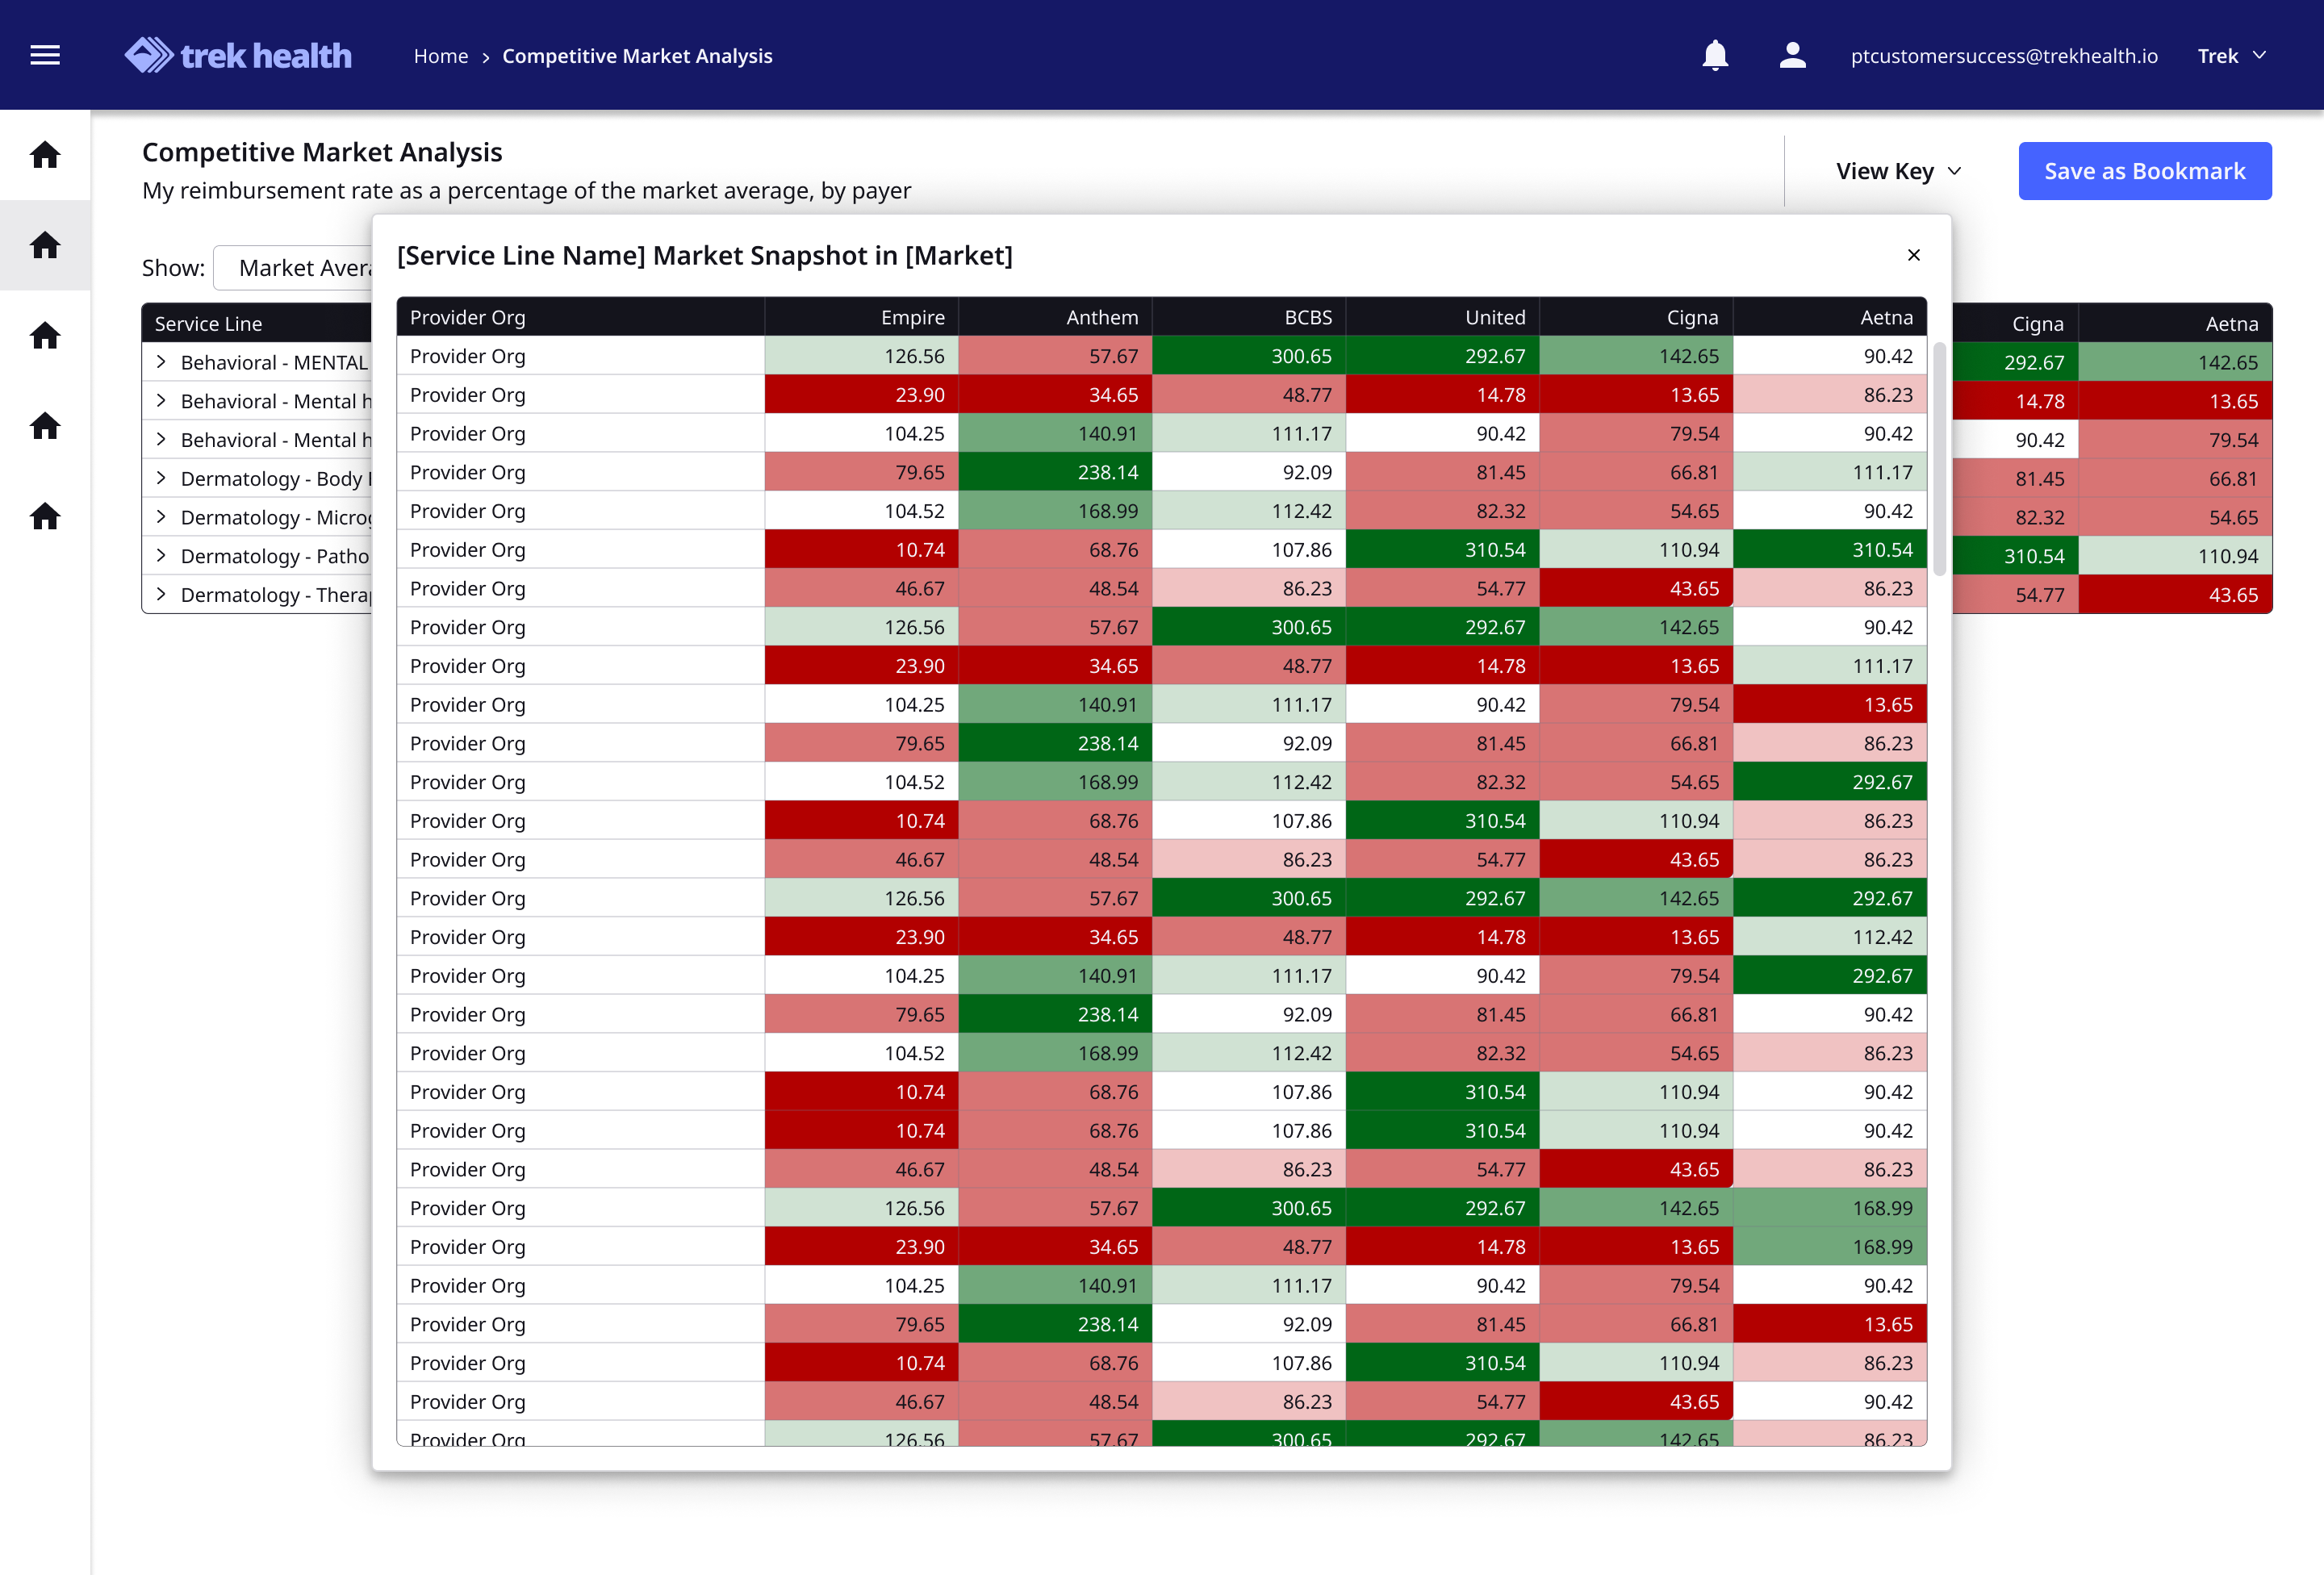This screenshot has width=2324, height=1575.
Task: Click Anthem cell 238.14 in fourth row
Action: click(1055, 472)
